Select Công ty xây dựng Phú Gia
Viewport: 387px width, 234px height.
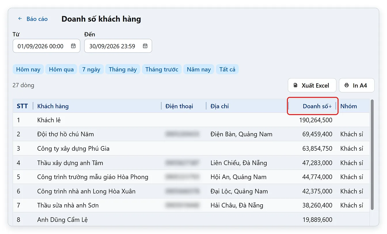pyautogui.click(x=191, y=148)
